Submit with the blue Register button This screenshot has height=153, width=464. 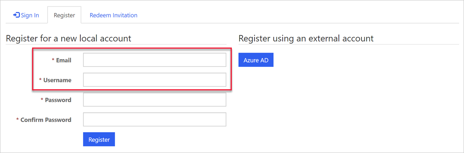click(99, 139)
